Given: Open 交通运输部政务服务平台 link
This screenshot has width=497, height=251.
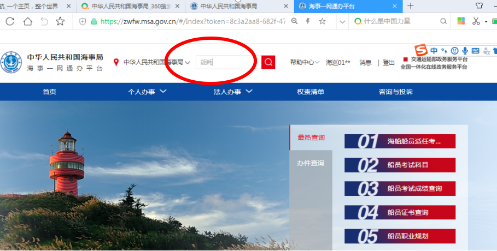Looking at the screenshot, I should coord(439,59).
